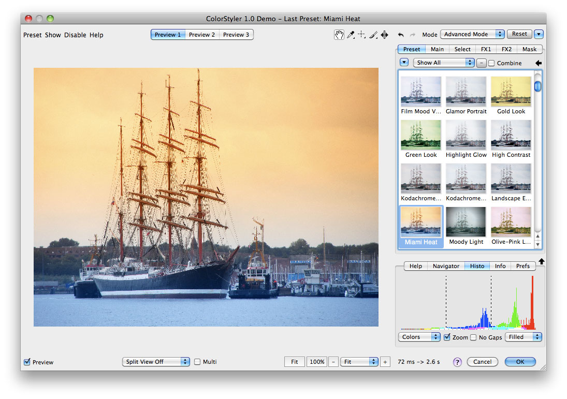Open the blue arrow menu beside Reset
The image size is (567, 399).
tap(539, 34)
